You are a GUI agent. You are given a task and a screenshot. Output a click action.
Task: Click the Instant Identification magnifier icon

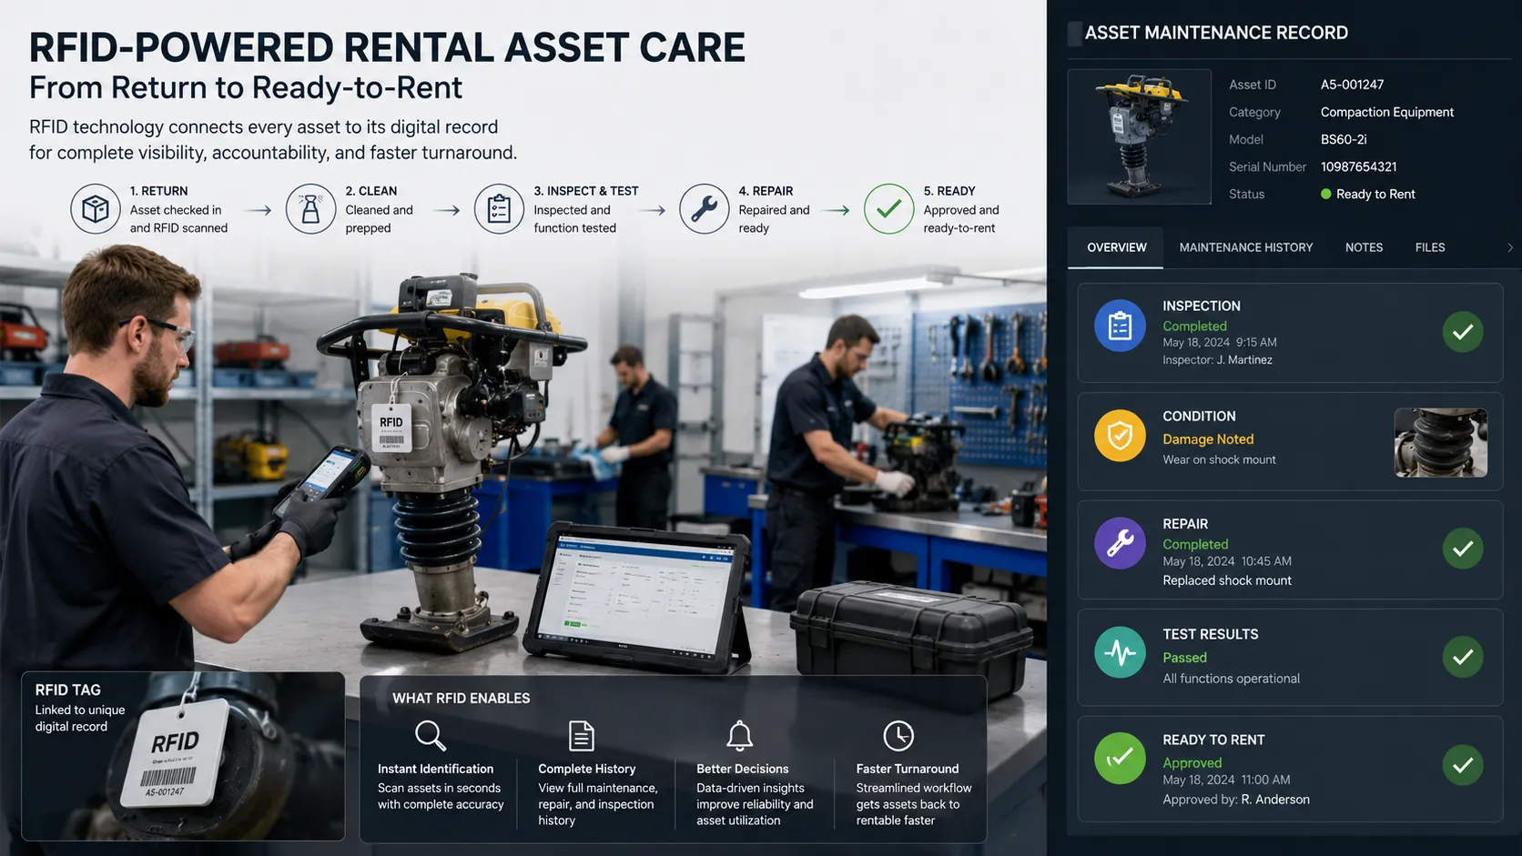point(430,735)
